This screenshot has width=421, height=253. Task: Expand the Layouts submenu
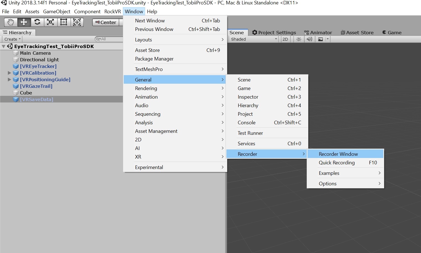tap(175, 40)
